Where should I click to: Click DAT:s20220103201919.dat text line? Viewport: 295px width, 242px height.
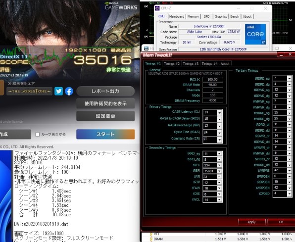pyautogui.click(x=41, y=224)
